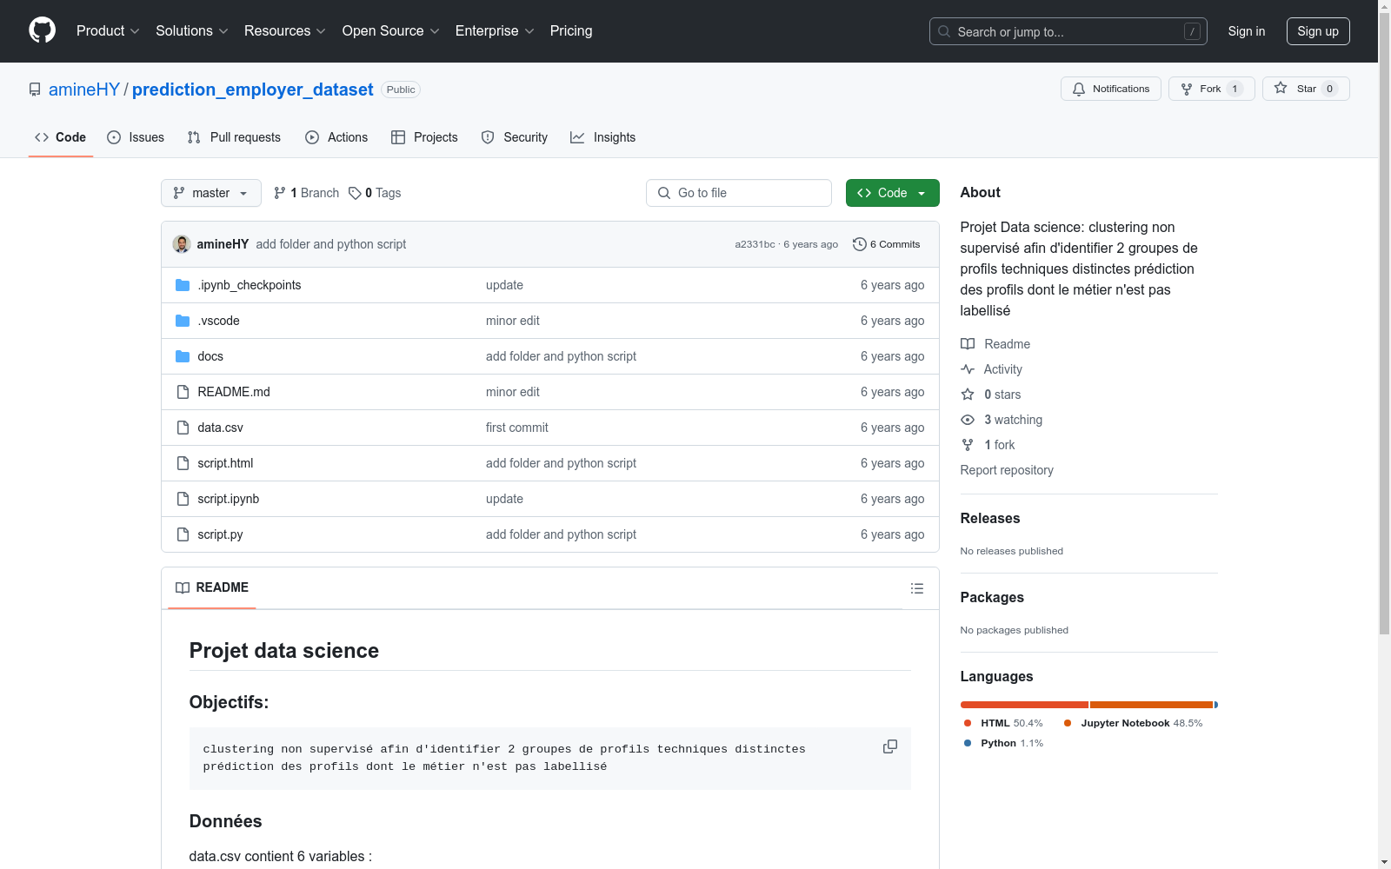Open the green Code dropdown
1391x869 pixels.
click(x=892, y=193)
